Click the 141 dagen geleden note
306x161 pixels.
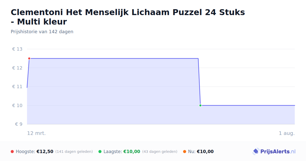pos(74,152)
